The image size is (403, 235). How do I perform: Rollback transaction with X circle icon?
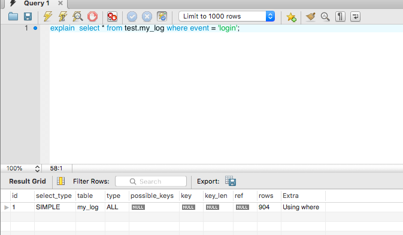(x=147, y=17)
